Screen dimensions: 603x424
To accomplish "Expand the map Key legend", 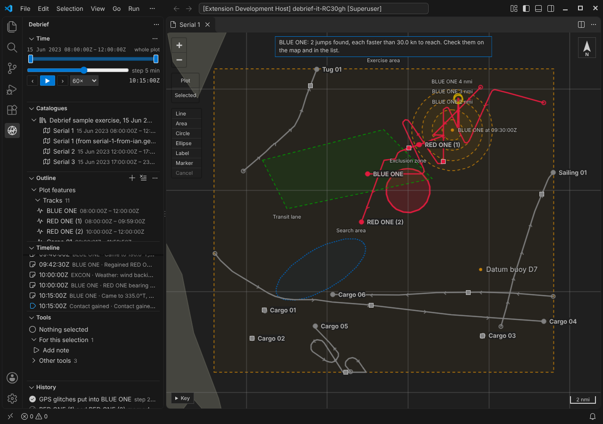I will [x=182, y=398].
